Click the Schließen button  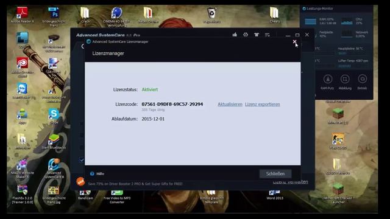pos(275,173)
